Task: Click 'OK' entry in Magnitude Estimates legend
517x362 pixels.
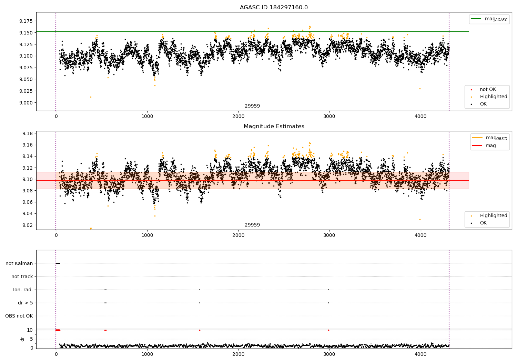Action: coord(483,223)
